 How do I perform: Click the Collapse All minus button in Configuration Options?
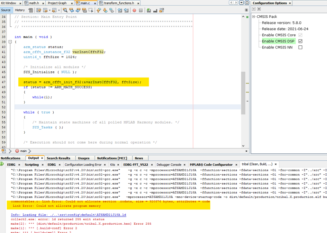254,9
